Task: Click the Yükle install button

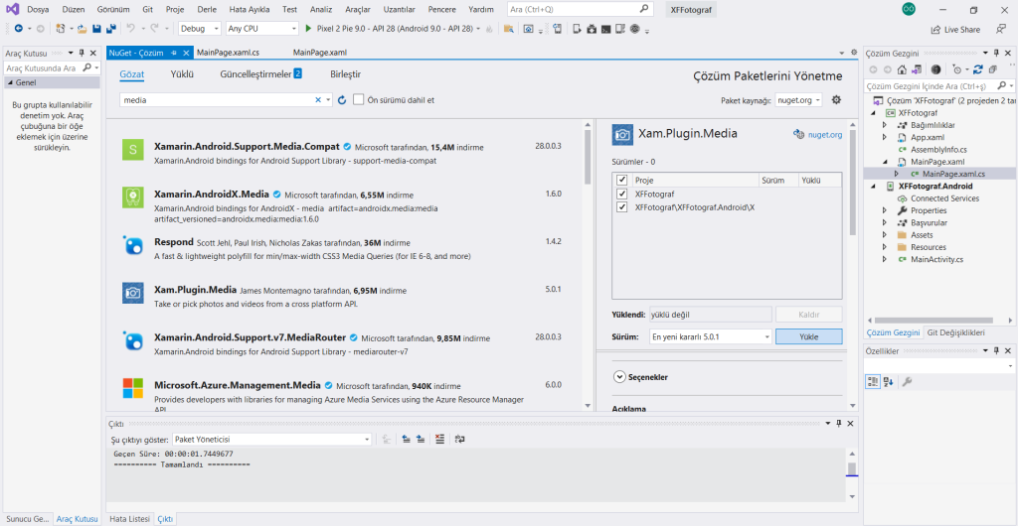Action: (x=808, y=337)
